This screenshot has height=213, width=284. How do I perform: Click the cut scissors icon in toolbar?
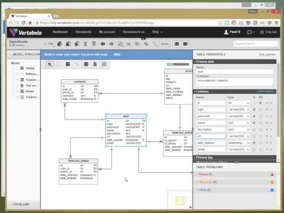click(x=85, y=44)
